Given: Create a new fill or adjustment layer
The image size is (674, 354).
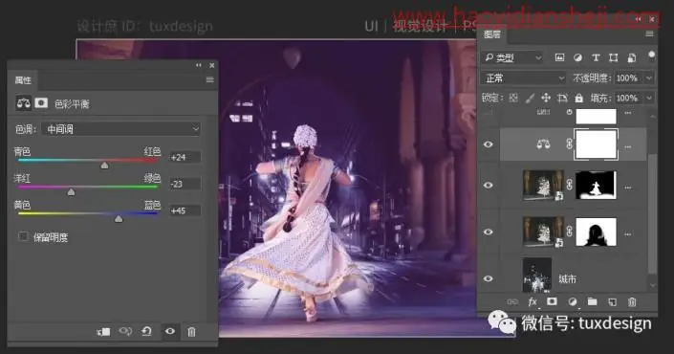Looking at the screenshot, I should 572,301.
